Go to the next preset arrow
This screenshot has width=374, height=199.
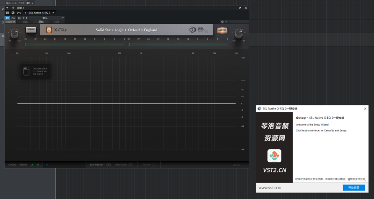27,18
